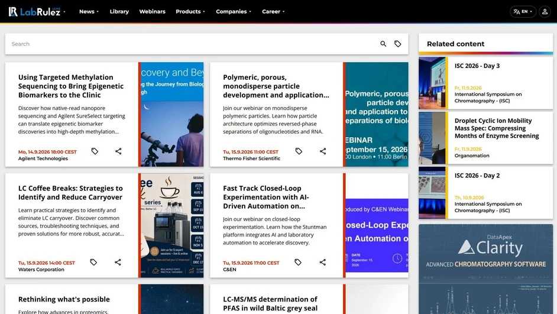Viewport: 557px width, 314px height.
Task: Tag icon on LC Coffee Breaks card
Action: pos(93,262)
